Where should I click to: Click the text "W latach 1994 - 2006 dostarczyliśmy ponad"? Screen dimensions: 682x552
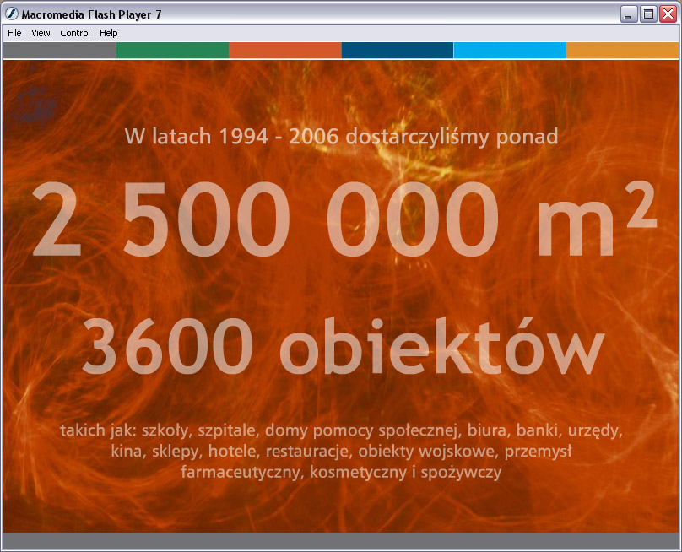click(x=342, y=137)
